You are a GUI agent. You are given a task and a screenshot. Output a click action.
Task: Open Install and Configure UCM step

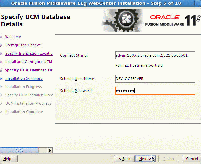tap(29, 62)
